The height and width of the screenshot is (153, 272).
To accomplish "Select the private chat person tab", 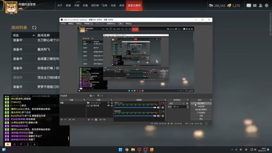I will 28,144.
